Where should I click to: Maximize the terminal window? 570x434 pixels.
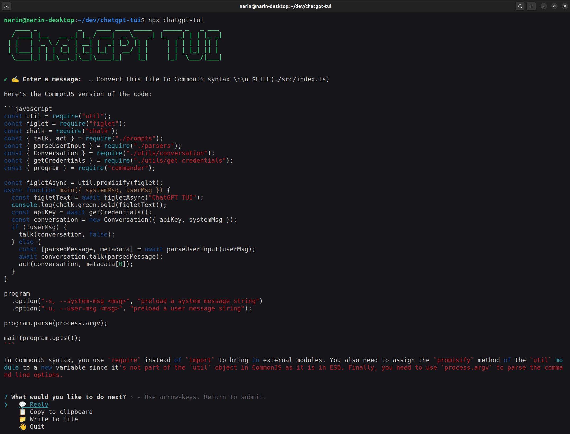pos(554,6)
